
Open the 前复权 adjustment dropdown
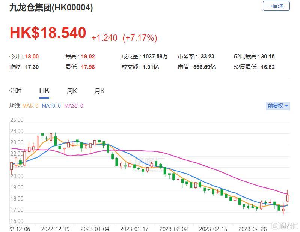277,106
